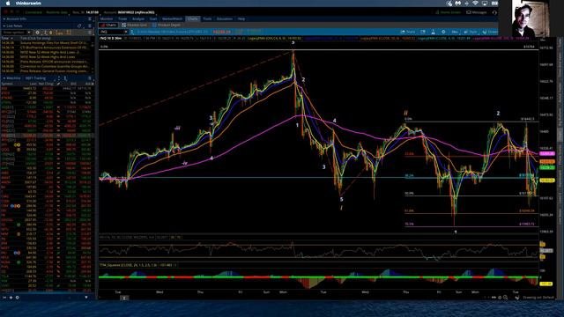Switch to the MarketWatch tab

[x=173, y=18]
